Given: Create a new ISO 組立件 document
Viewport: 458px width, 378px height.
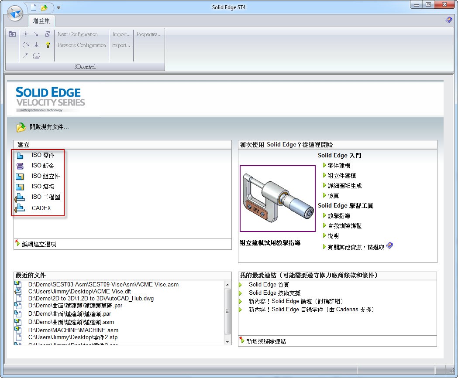Looking at the screenshot, I should tap(45, 176).
